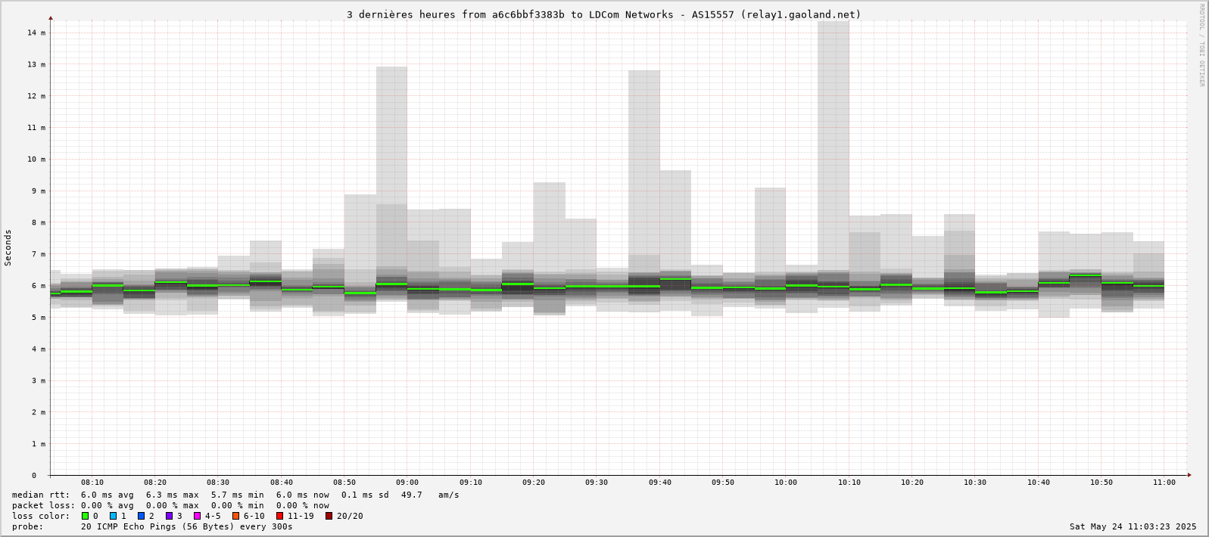Click the dark red loss swatch for 20/20
The height and width of the screenshot is (537, 1209).
(329, 516)
